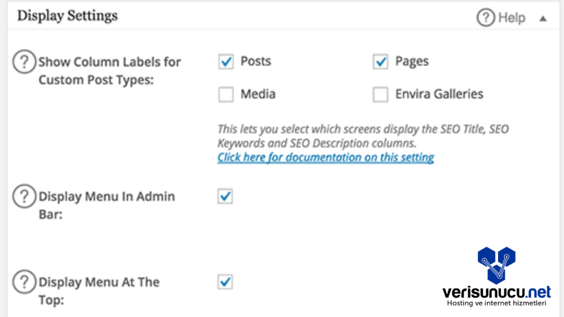Toggle the Display Menu At The Top checkbox
The width and height of the screenshot is (564, 317).
coord(225,282)
